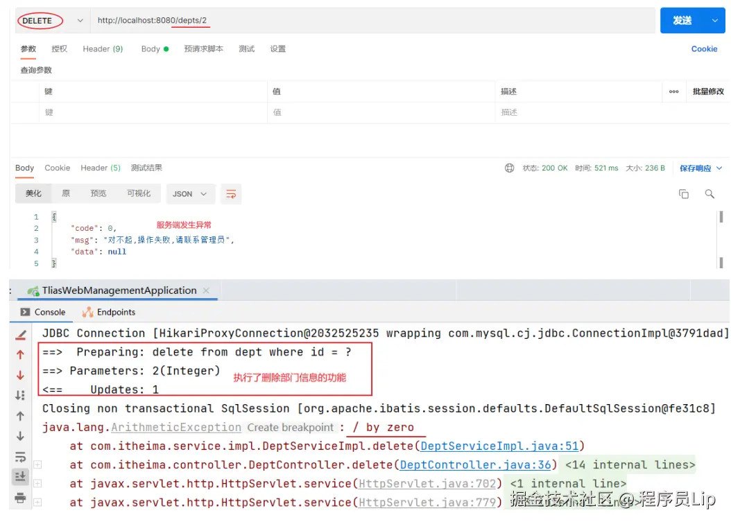Click the "data": null line
The image size is (731, 524).
(x=98, y=252)
